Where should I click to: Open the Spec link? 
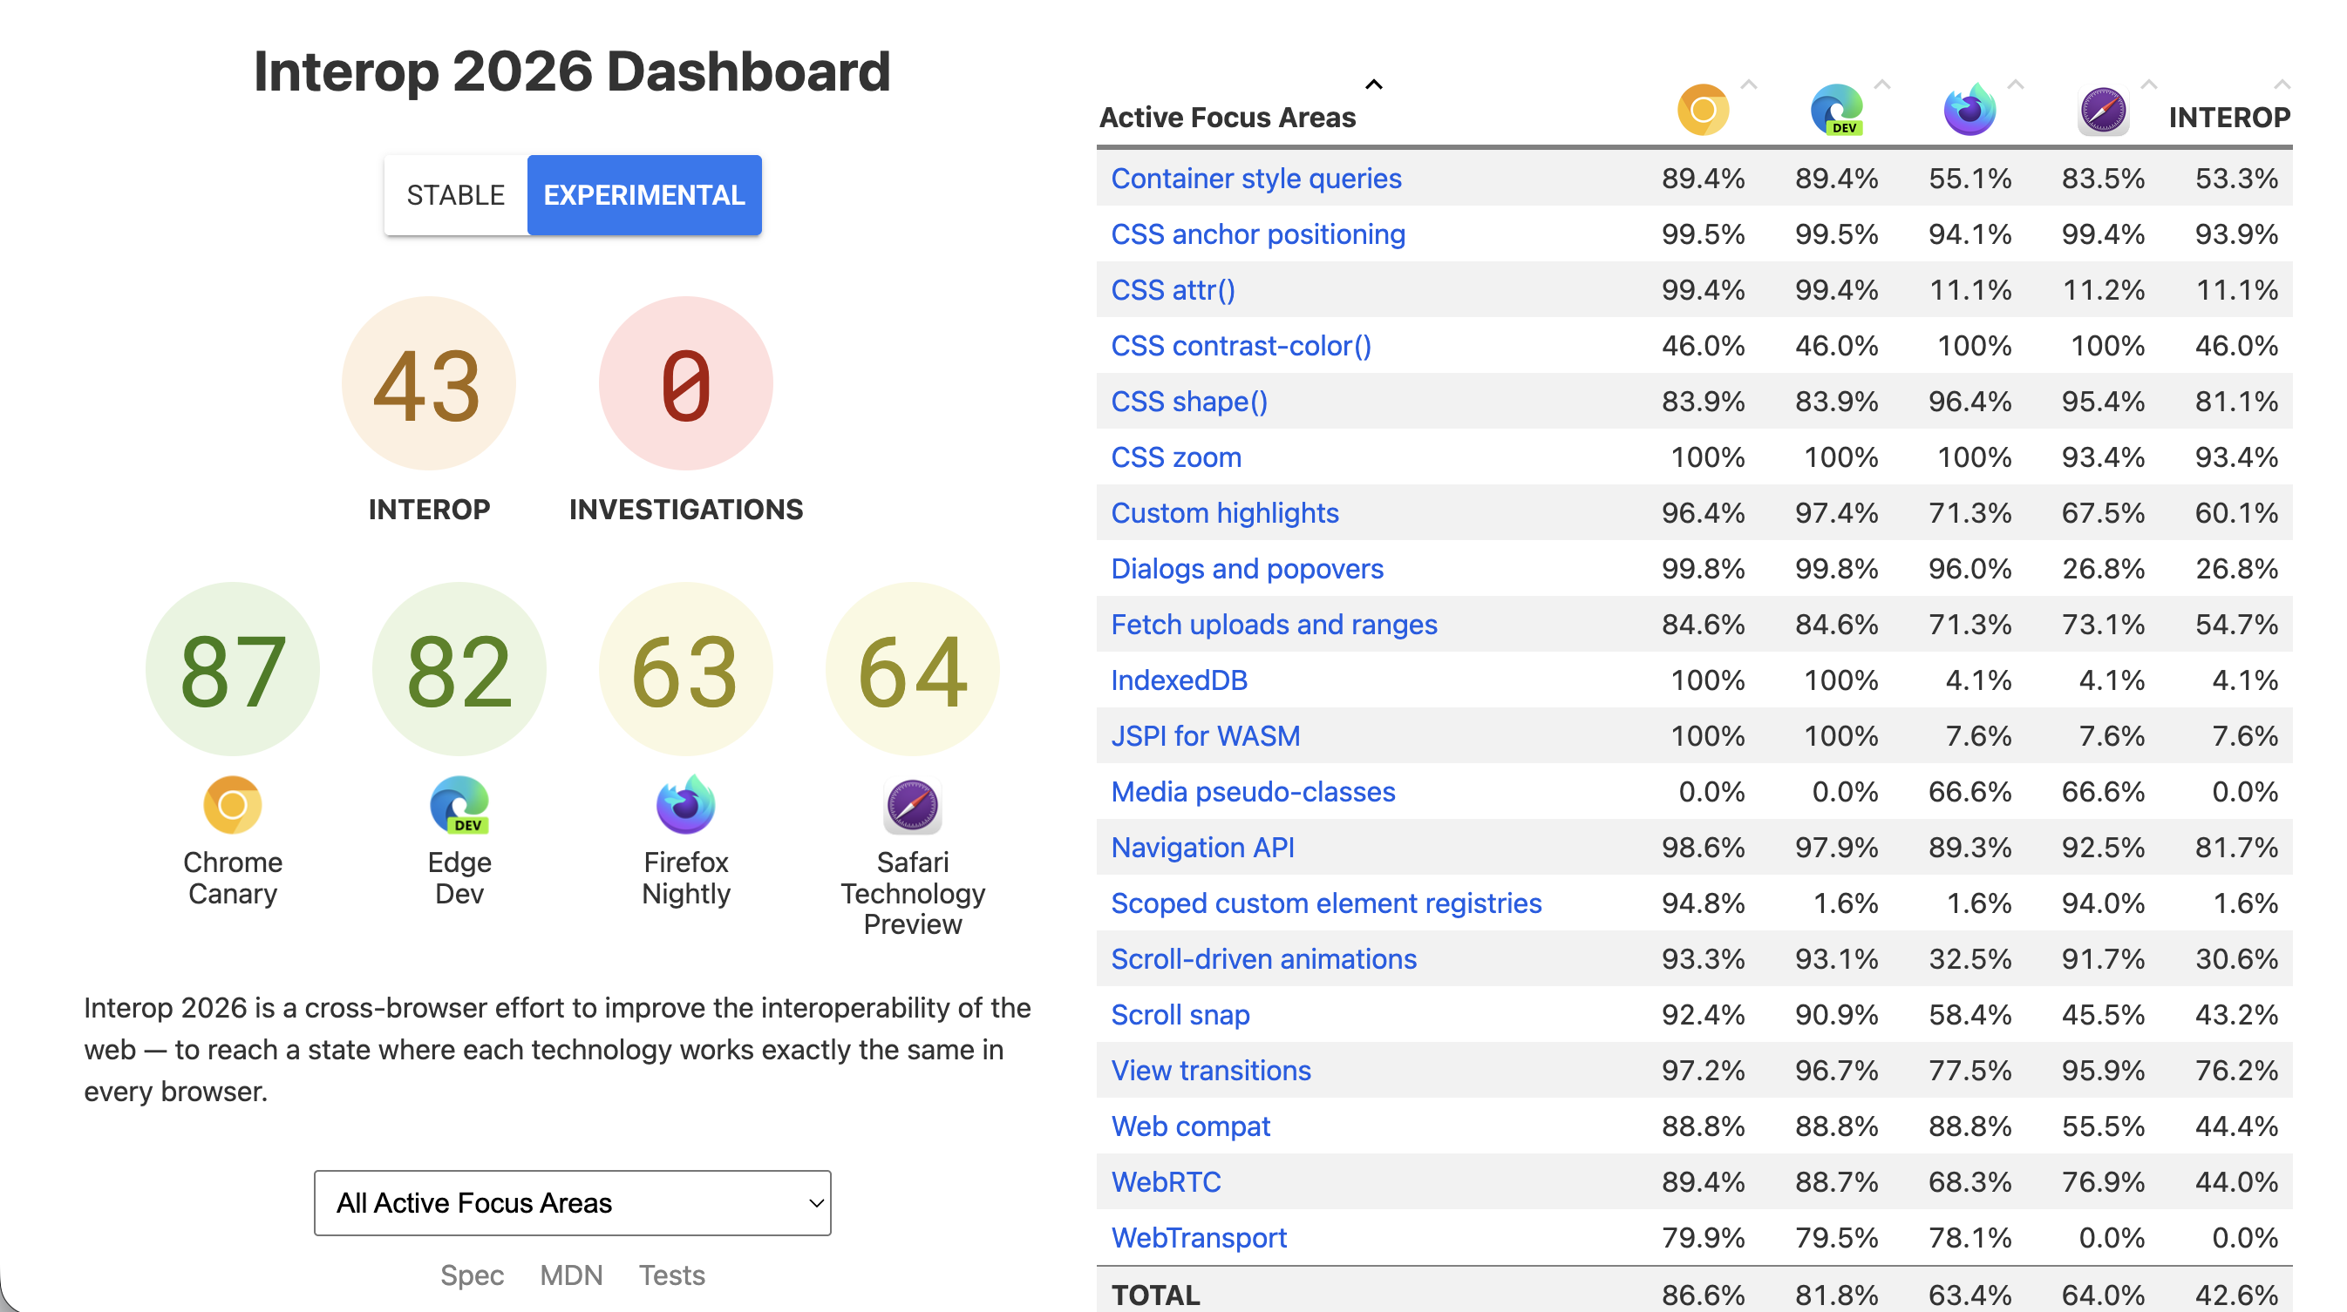click(x=472, y=1275)
